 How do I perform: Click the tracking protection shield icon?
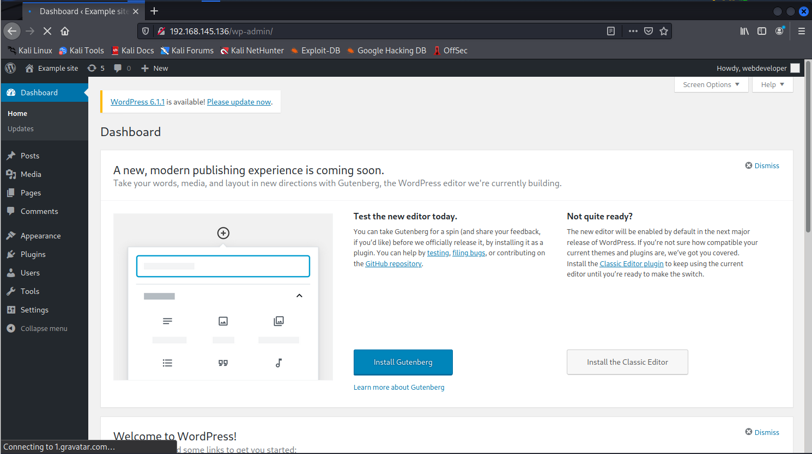pyautogui.click(x=146, y=31)
